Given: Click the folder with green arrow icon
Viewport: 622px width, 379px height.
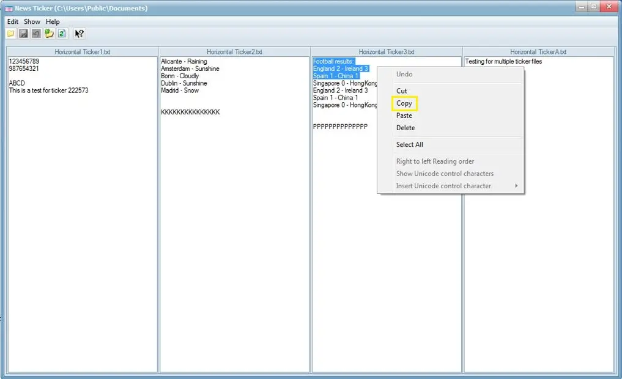Looking at the screenshot, I should click(x=49, y=34).
